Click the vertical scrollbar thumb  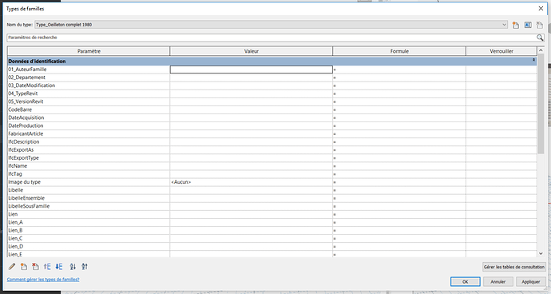tap(541, 104)
